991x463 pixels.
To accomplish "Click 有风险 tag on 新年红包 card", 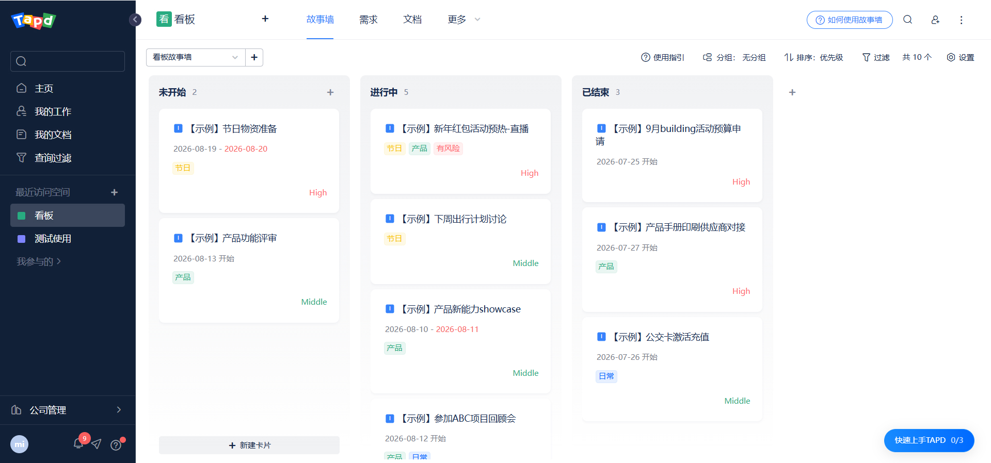I will pos(448,148).
